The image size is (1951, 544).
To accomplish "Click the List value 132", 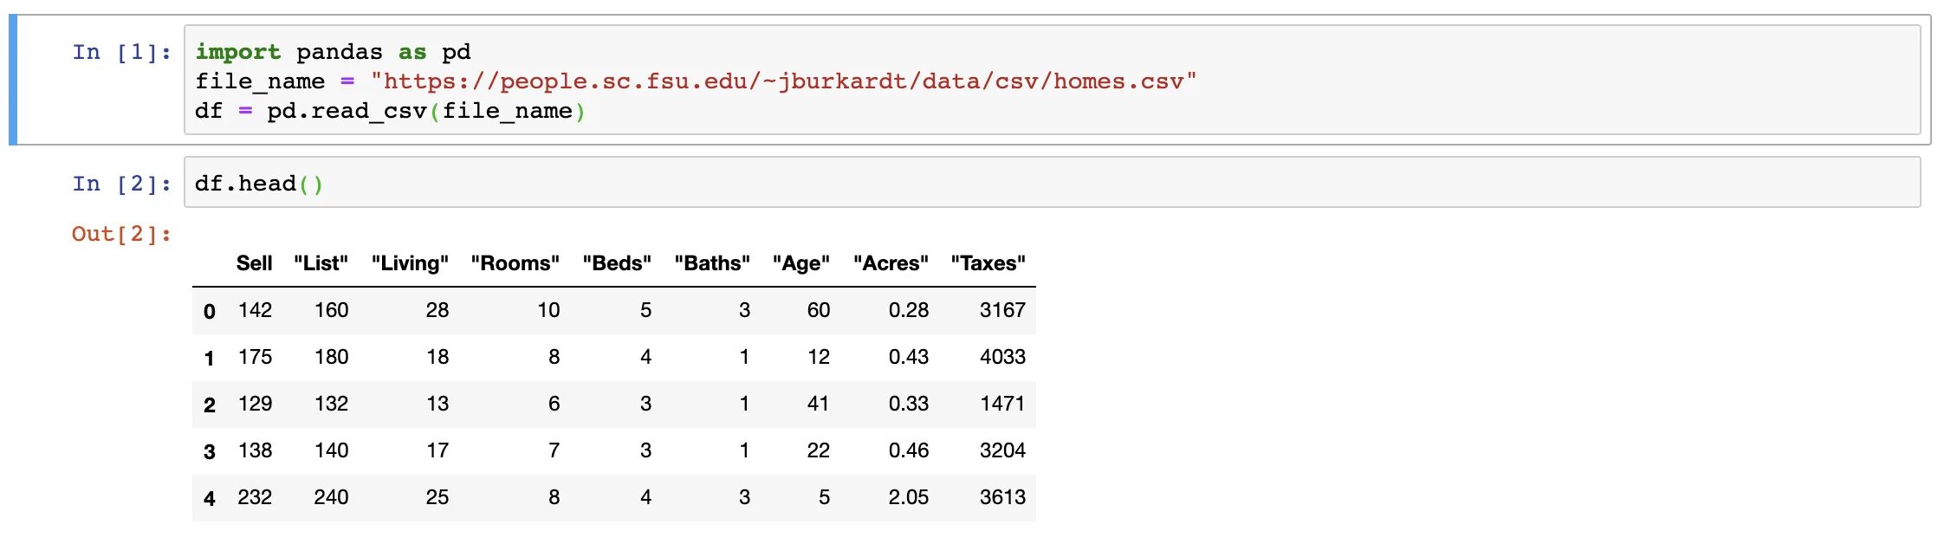I will click(x=331, y=404).
